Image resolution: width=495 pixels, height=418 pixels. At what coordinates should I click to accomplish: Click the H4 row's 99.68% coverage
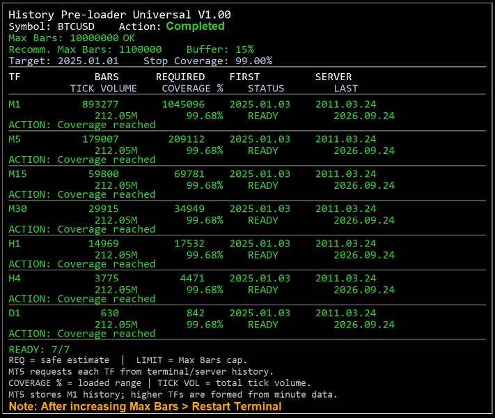tap(205, 290)
